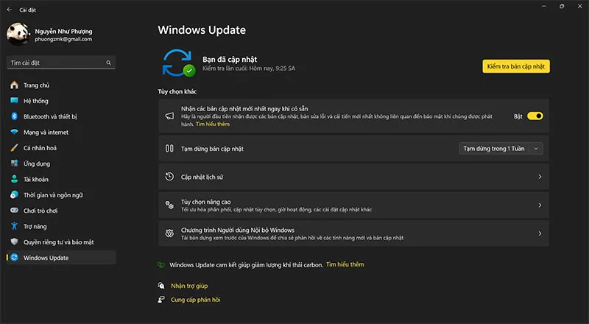The height and width of the screenshot is (324, 589).
Task: Click the green carbon leaf icon
Action: tap(161, 265)
